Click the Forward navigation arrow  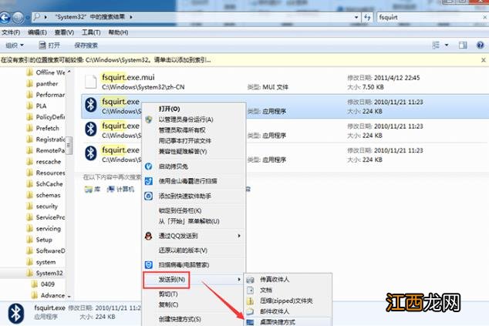point(18,18)
